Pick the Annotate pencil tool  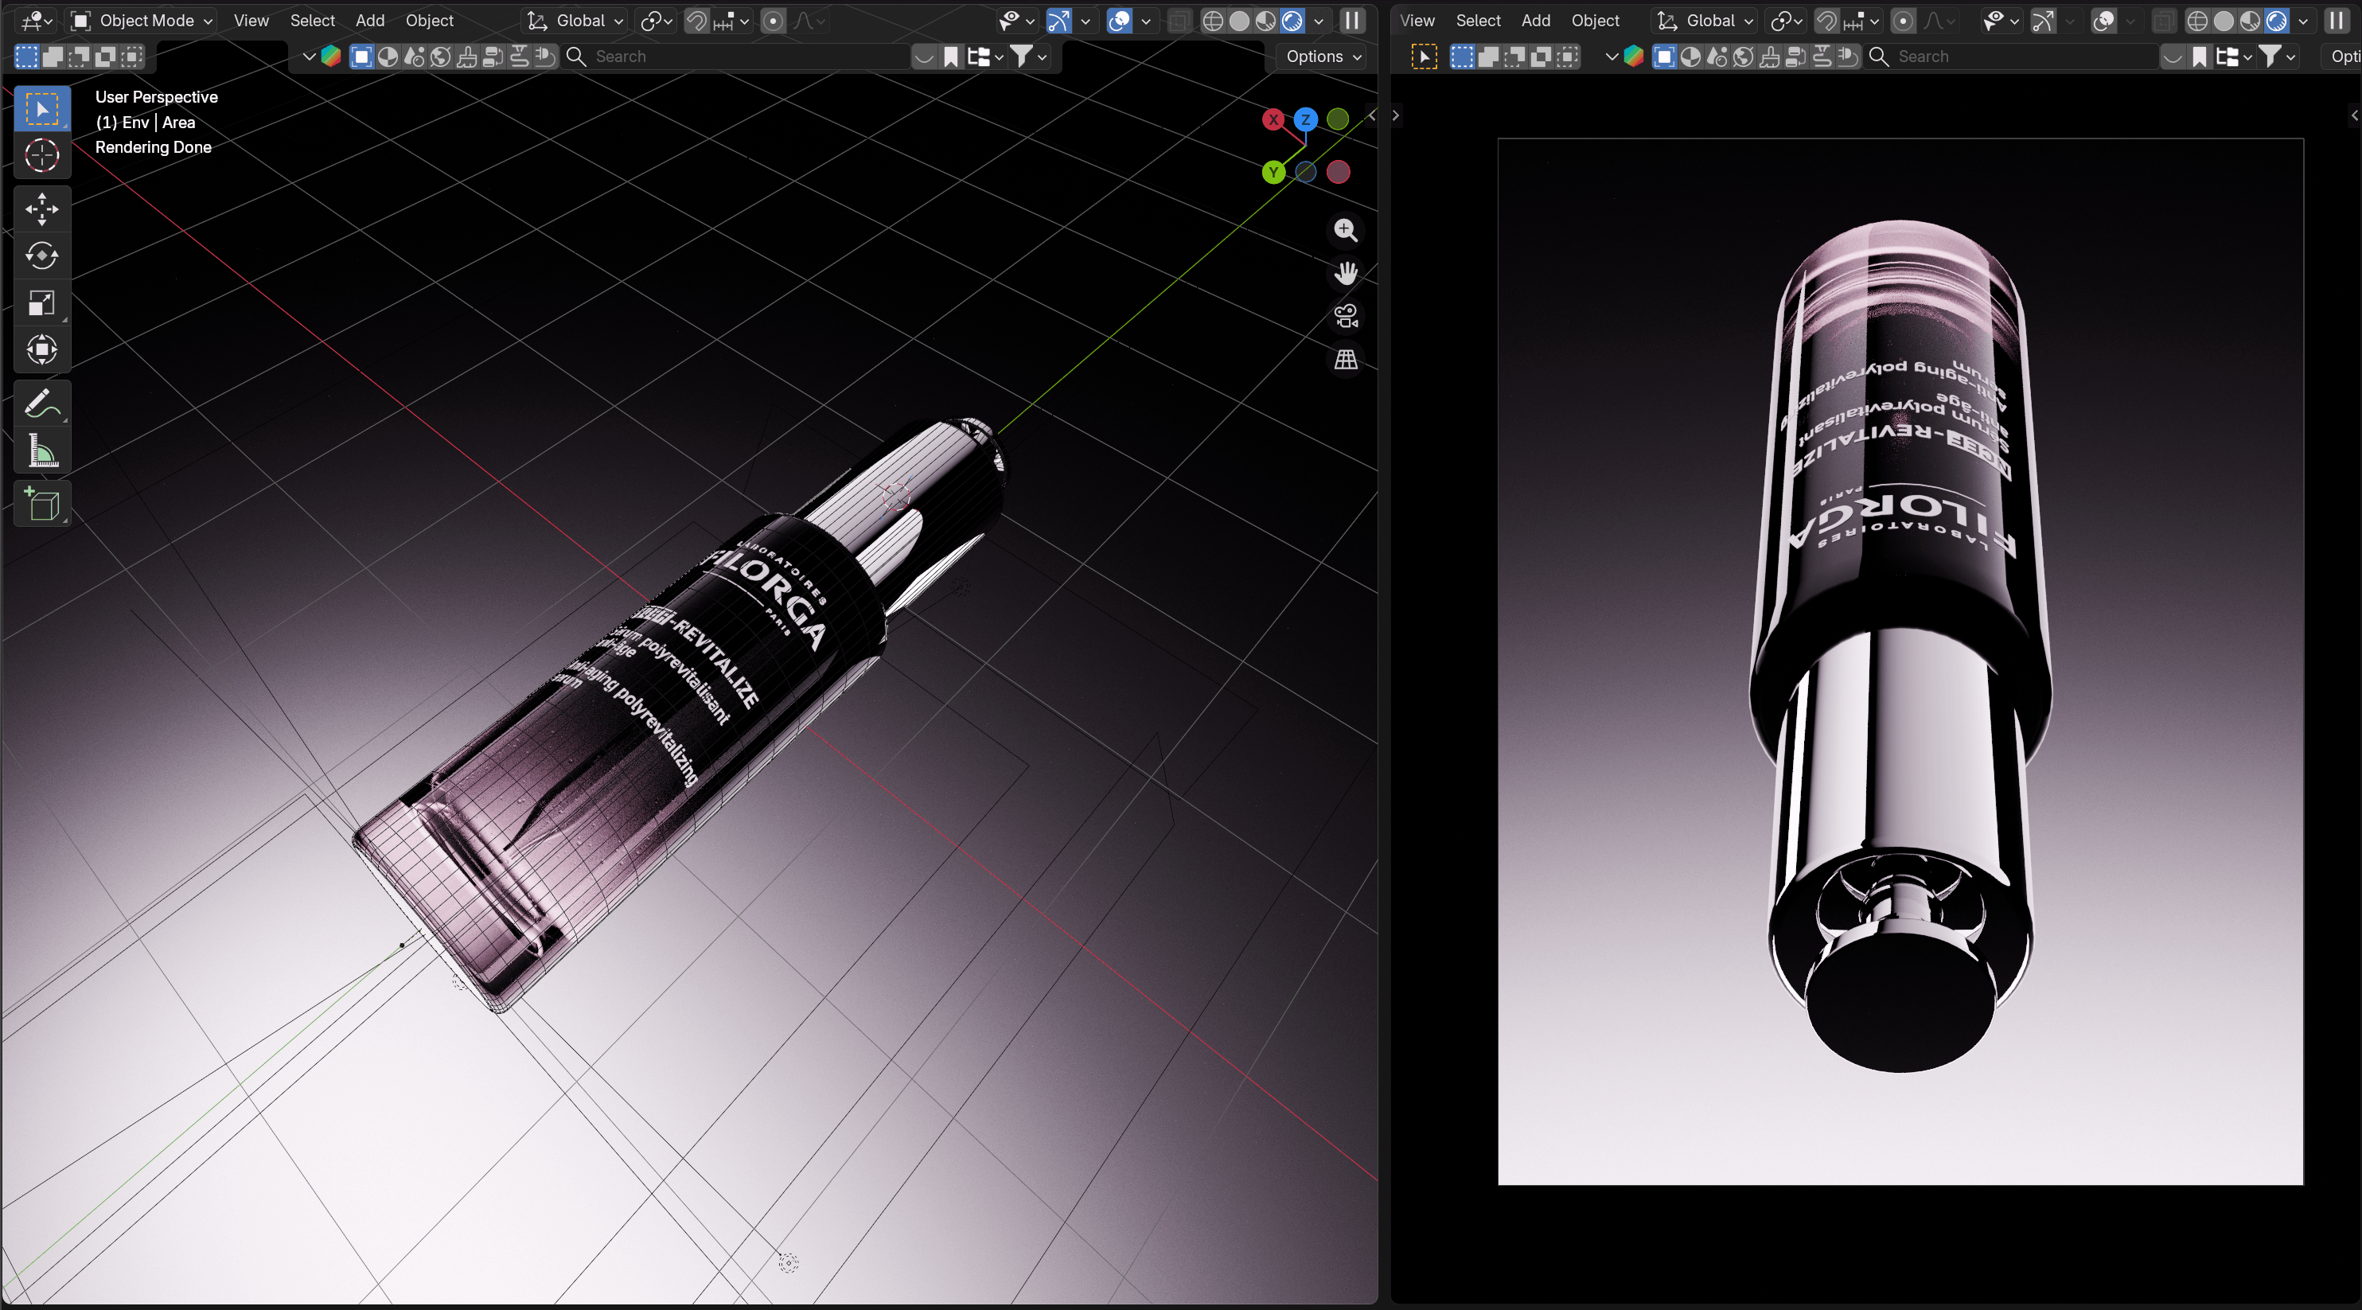pyautogui.click(x=41, y=404)
